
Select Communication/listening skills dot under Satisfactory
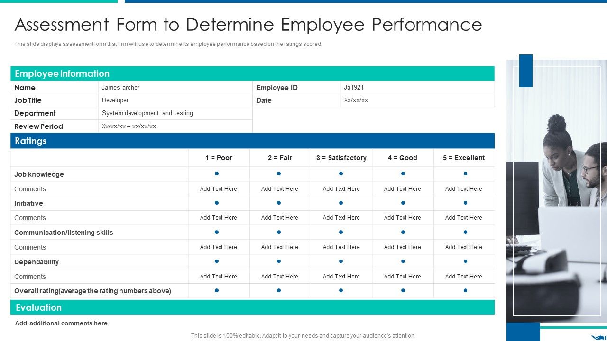[x=341, y=232]
